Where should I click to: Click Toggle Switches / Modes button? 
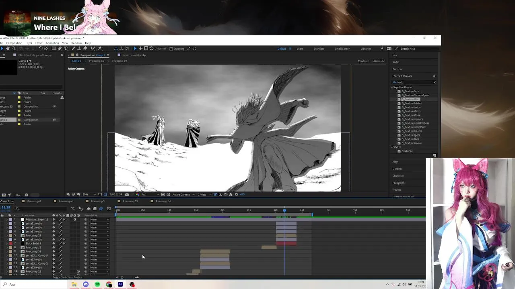tap(67, 277)
